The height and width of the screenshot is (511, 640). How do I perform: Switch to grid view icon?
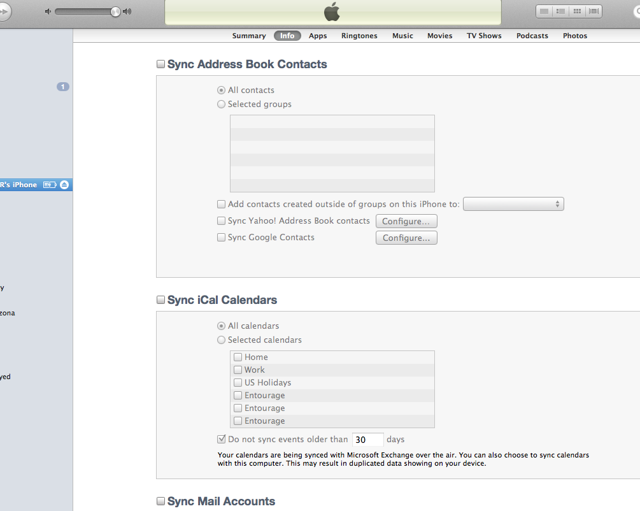pos(577,11)
